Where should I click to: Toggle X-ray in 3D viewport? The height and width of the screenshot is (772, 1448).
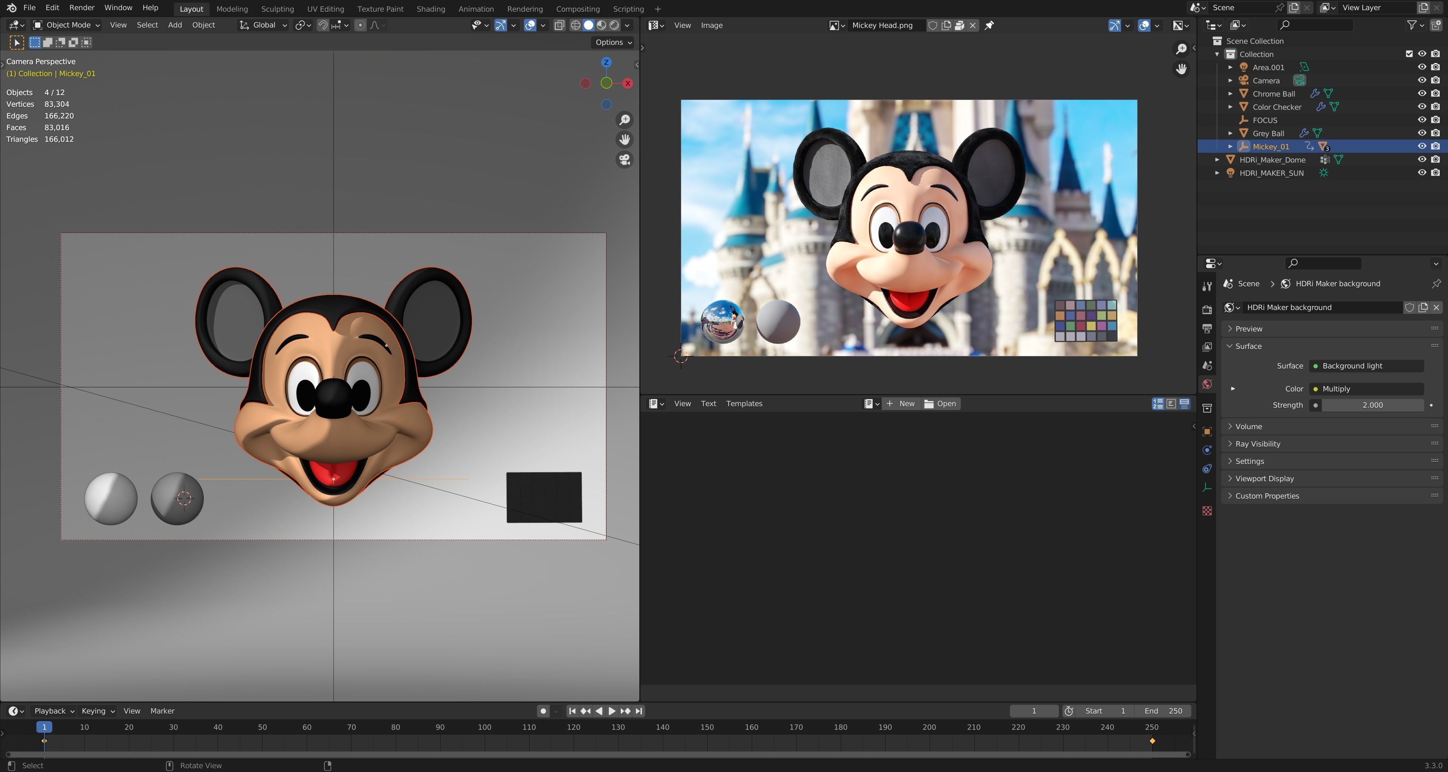point(559,25)
